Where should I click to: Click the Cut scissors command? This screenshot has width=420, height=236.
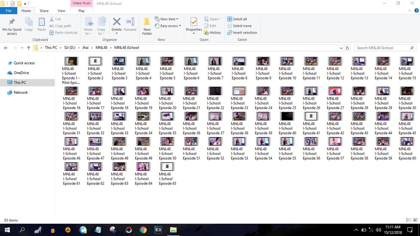point(55,19)
